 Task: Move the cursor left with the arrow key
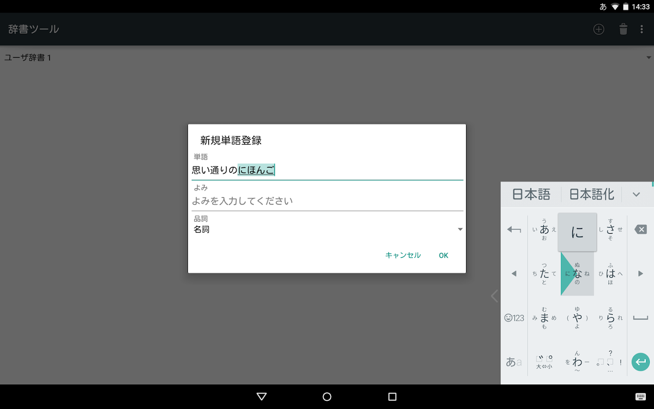[x=514, y=273]
